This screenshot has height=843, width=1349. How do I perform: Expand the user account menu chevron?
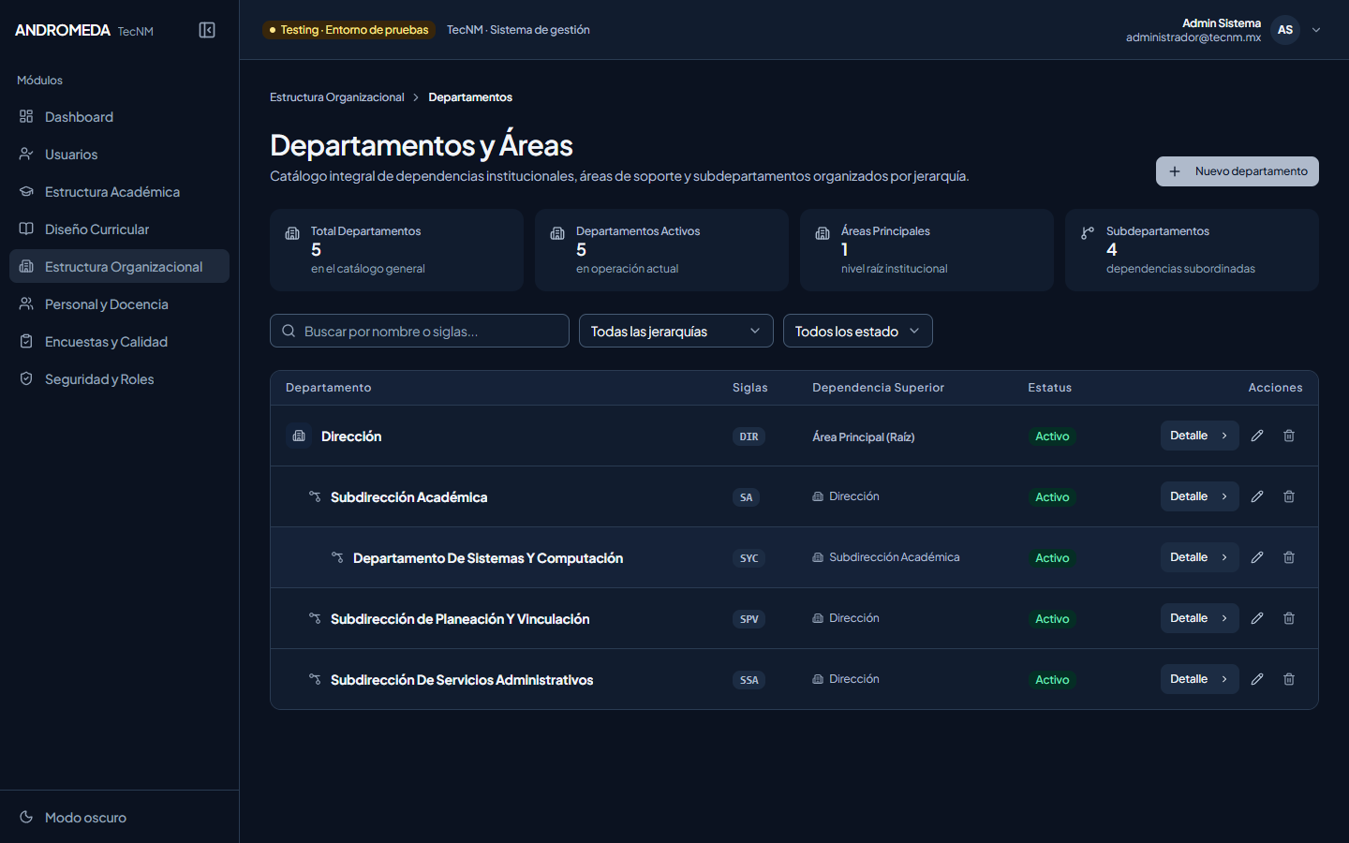[x=1316, y=30]
